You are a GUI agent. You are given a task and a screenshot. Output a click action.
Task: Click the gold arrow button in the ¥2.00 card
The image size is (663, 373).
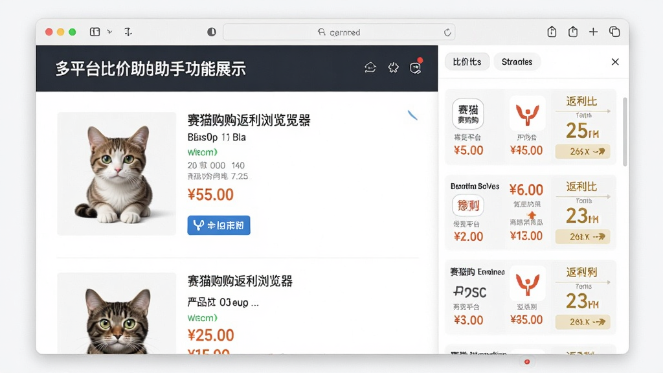(583, 237)
